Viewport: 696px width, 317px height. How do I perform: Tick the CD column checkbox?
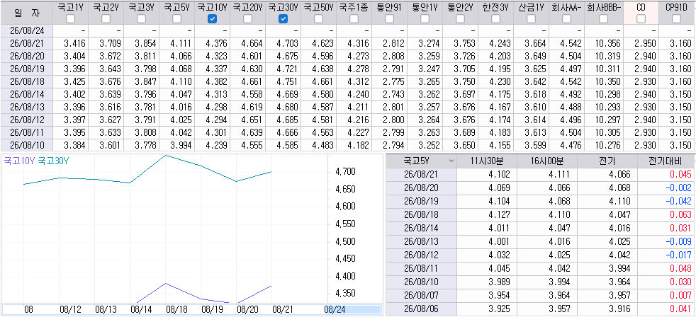[x=641, y=18]
